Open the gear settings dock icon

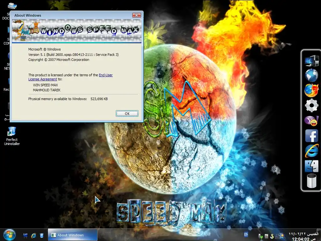click(312, 105)
